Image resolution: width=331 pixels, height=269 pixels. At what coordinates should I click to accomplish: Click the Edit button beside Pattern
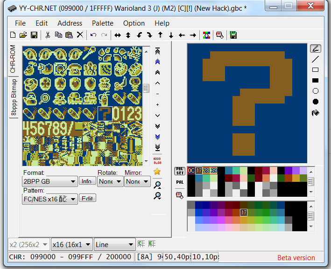87,198
